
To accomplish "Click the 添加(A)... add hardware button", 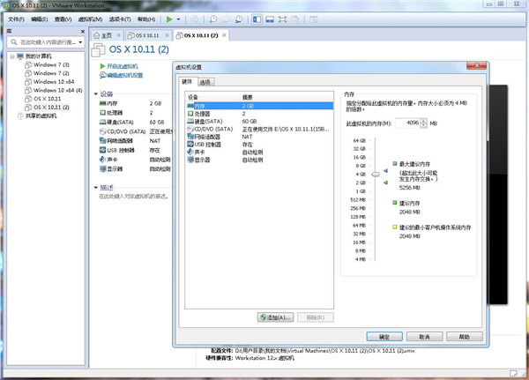I will click(x=276, y=317).
